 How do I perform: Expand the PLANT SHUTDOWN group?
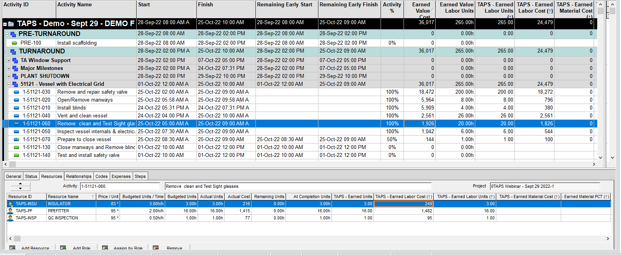tap(9, 76)
